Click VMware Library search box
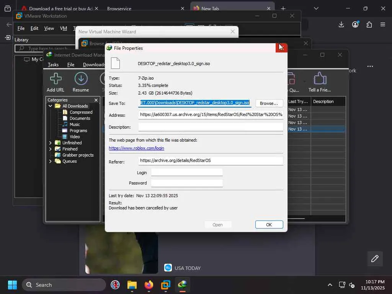 click(x=45, y=48)
